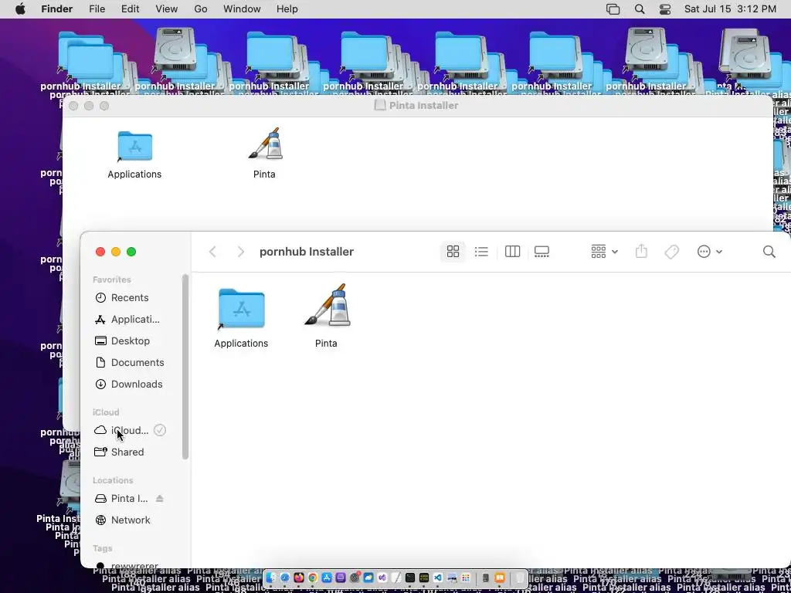
Task: Open the View menu
Action: pyautogui.click(x=167, y=9)
